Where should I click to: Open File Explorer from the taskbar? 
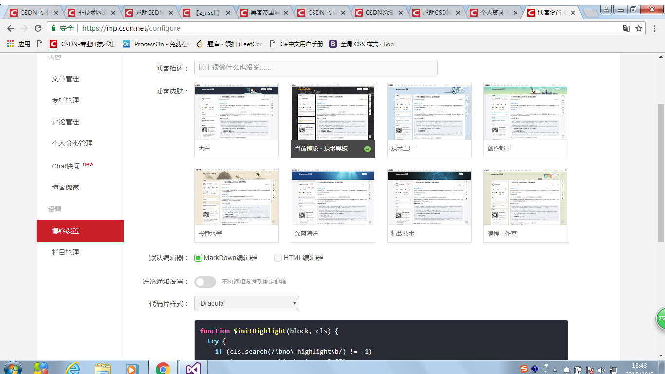(x=103, y=369)
